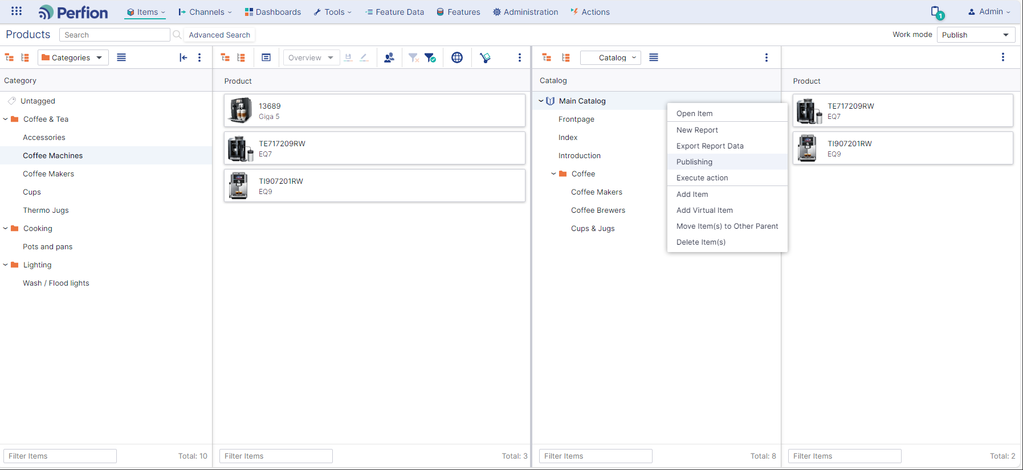Expand all nodes in Category panel toolbar
Viewport: 1023px width, 470px height.
pyautogui.click(x=25, y=57)
